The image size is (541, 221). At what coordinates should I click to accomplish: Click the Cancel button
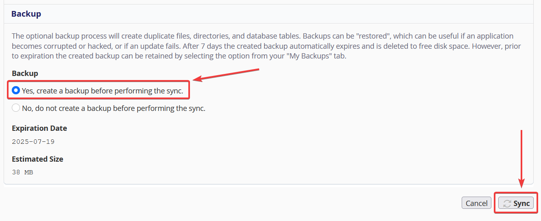(x=476, y=203)
